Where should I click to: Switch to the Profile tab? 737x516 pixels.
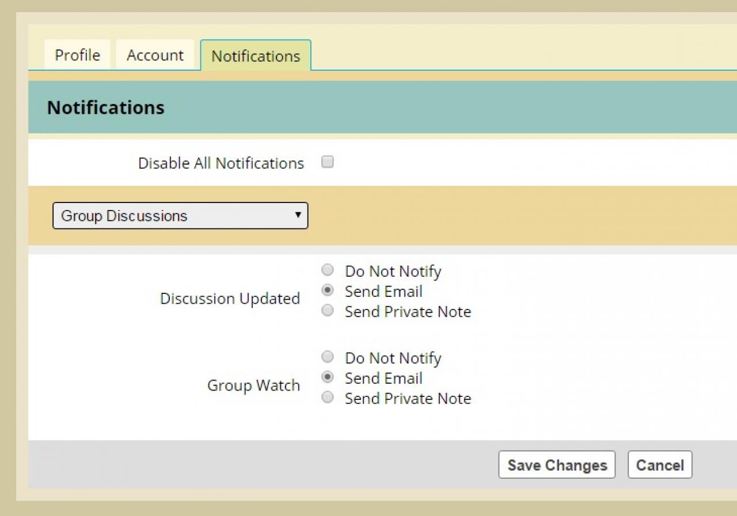pos(77,55)
